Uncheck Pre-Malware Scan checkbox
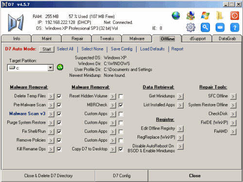 click(59, 105)
